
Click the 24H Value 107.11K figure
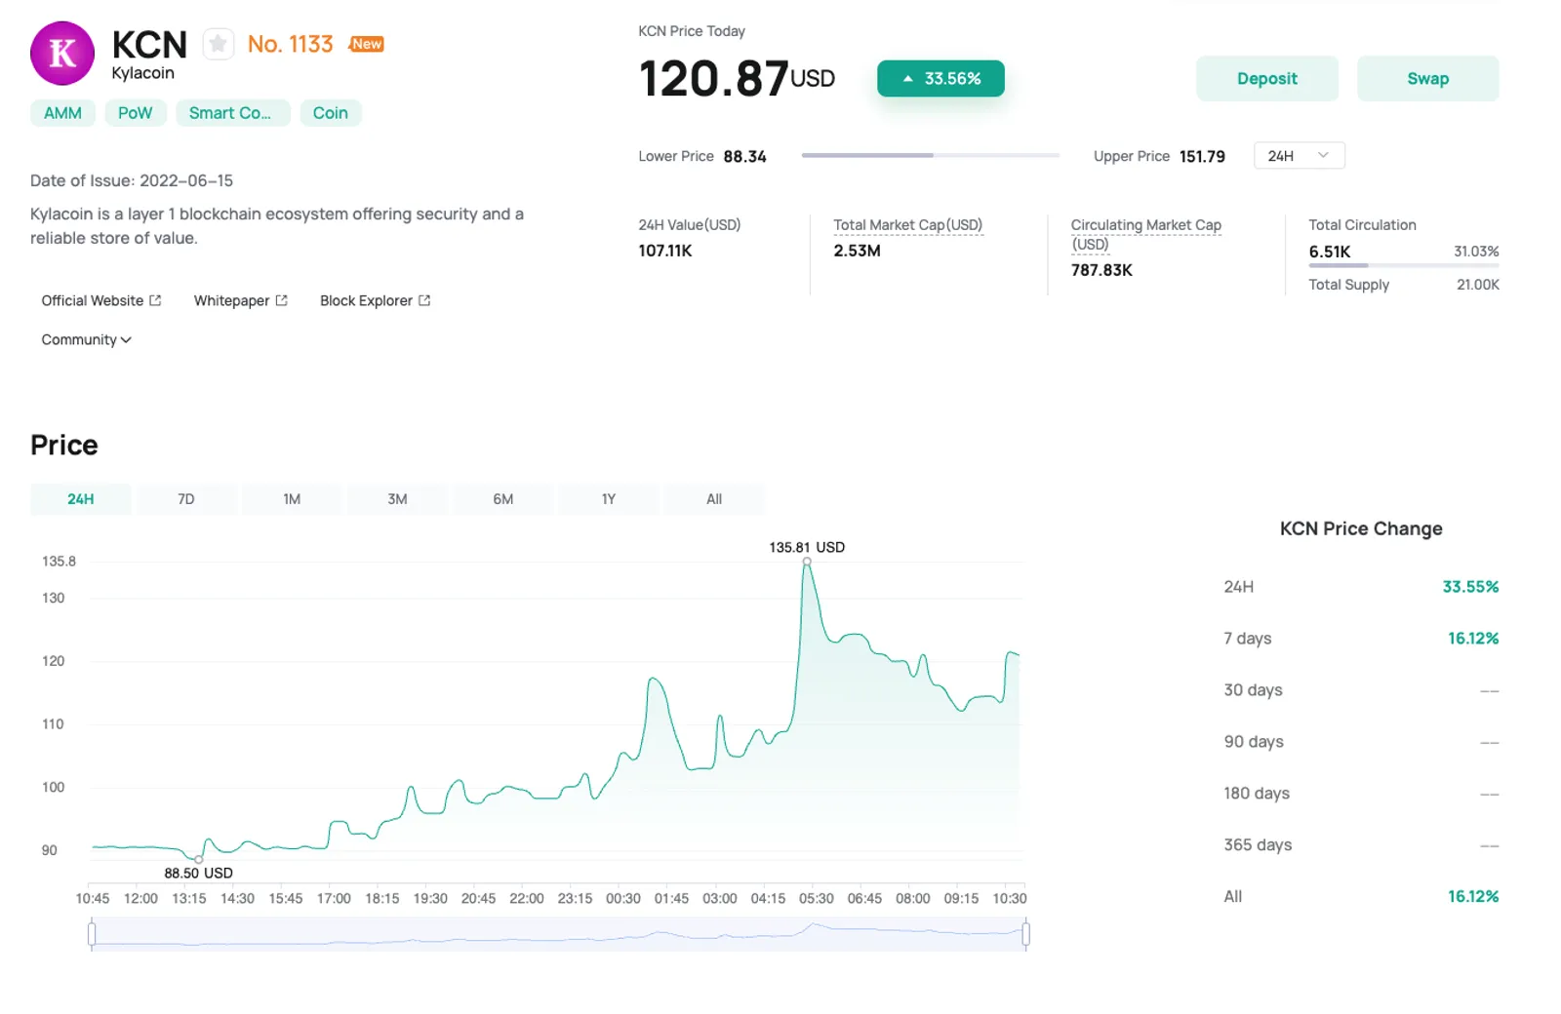click(665, 251)
